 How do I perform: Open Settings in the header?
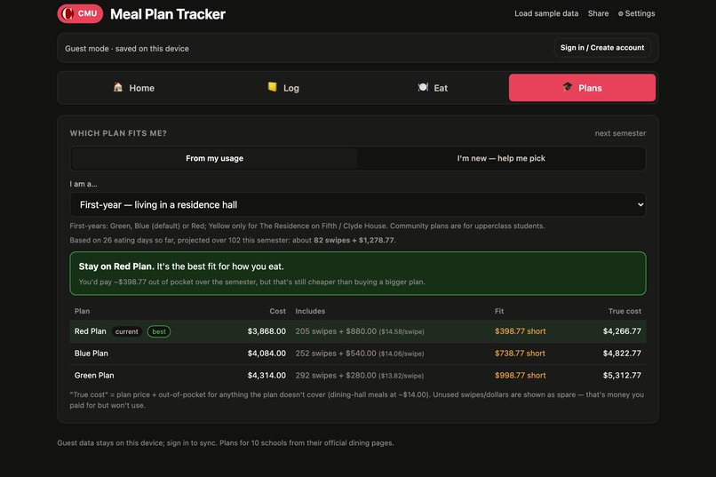(x=637, y=13)
